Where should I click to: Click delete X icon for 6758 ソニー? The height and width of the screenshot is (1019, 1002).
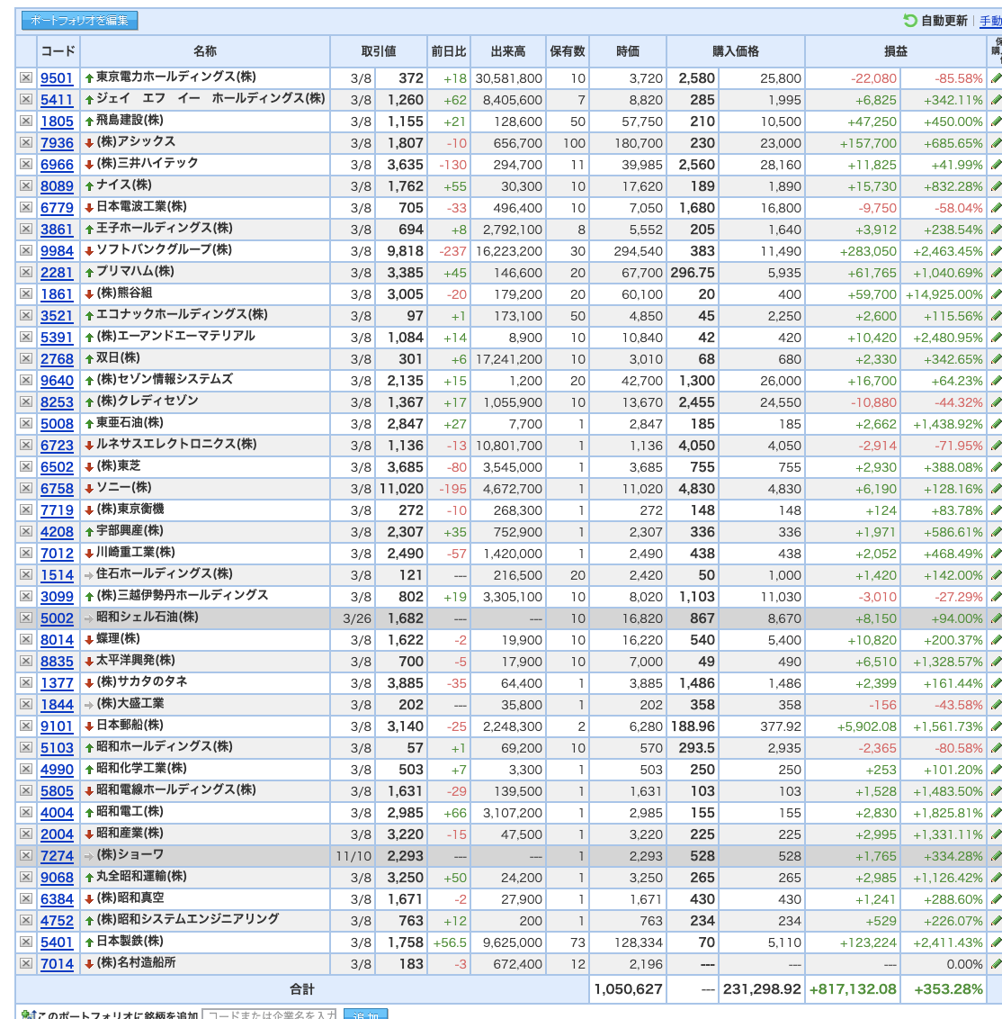pos(25,488)
